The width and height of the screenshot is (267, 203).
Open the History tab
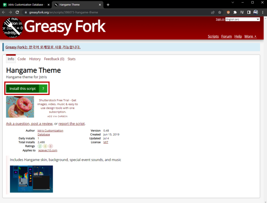coord(35,59)
